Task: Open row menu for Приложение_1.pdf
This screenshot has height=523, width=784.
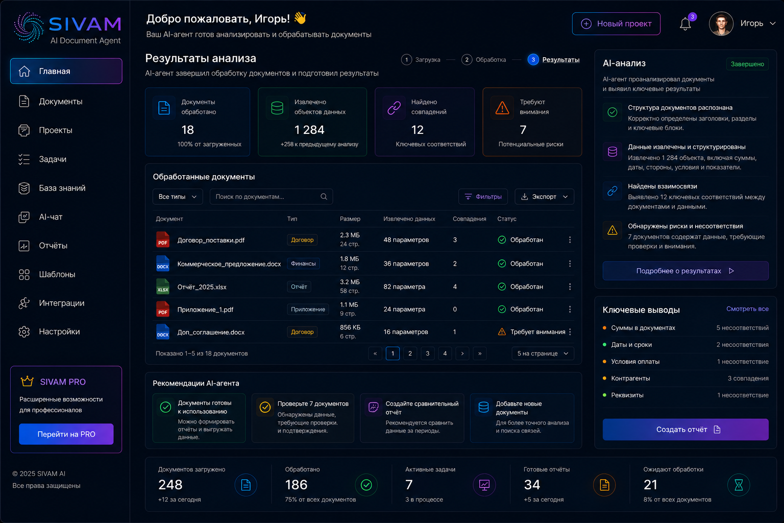Action: 570,309
